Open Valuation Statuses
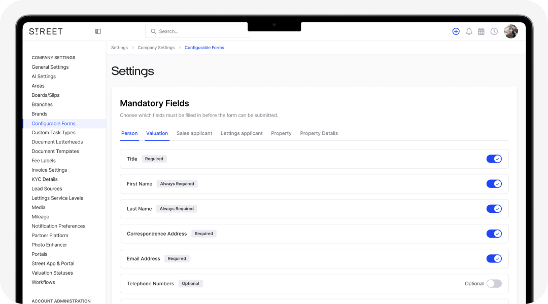This screenshot has width=548, height=304. click(52, 273)
